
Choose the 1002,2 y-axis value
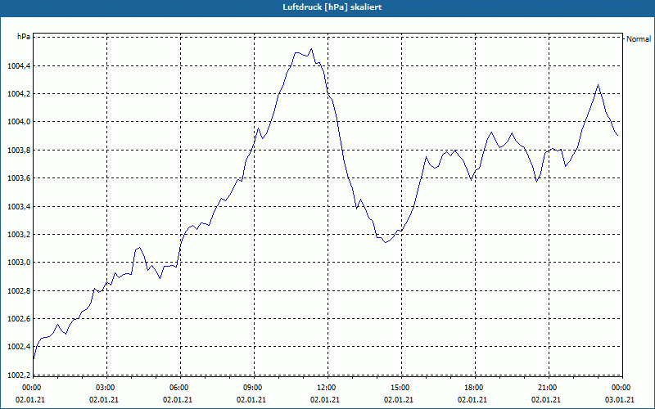(18, 375)
